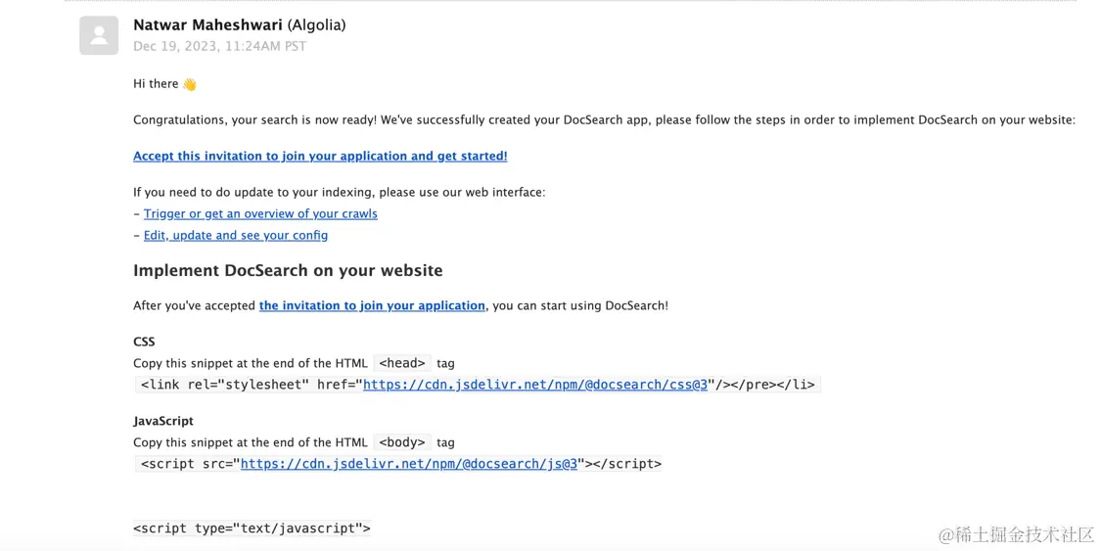This screenshot has height=551, width=1101.
Task: Open Trigger or get overview of crawls link
Action: point(260,213)
